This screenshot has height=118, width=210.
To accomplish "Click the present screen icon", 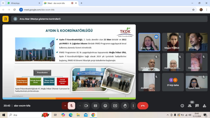I will tap(115, 106).
